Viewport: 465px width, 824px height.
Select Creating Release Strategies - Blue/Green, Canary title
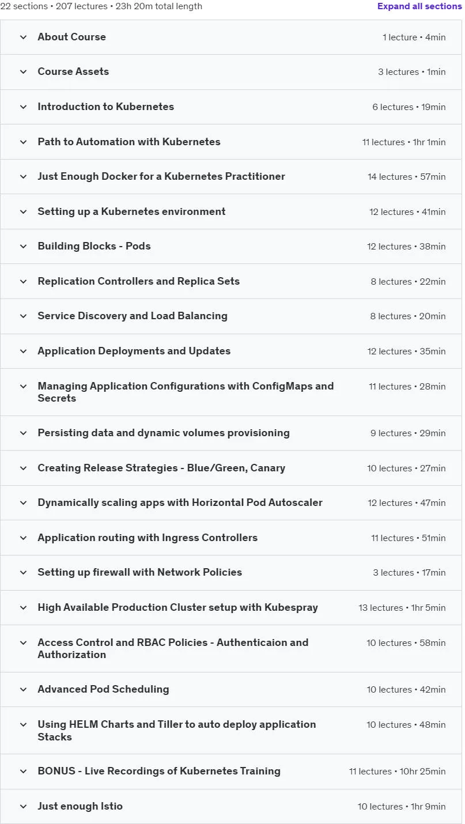(161, 468)
